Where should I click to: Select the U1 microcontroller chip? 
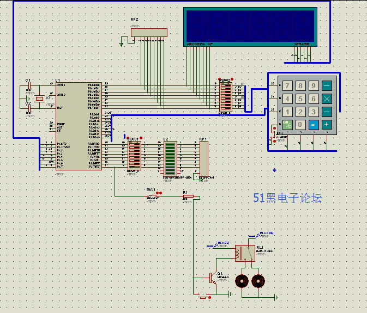[x=79, y=126]
